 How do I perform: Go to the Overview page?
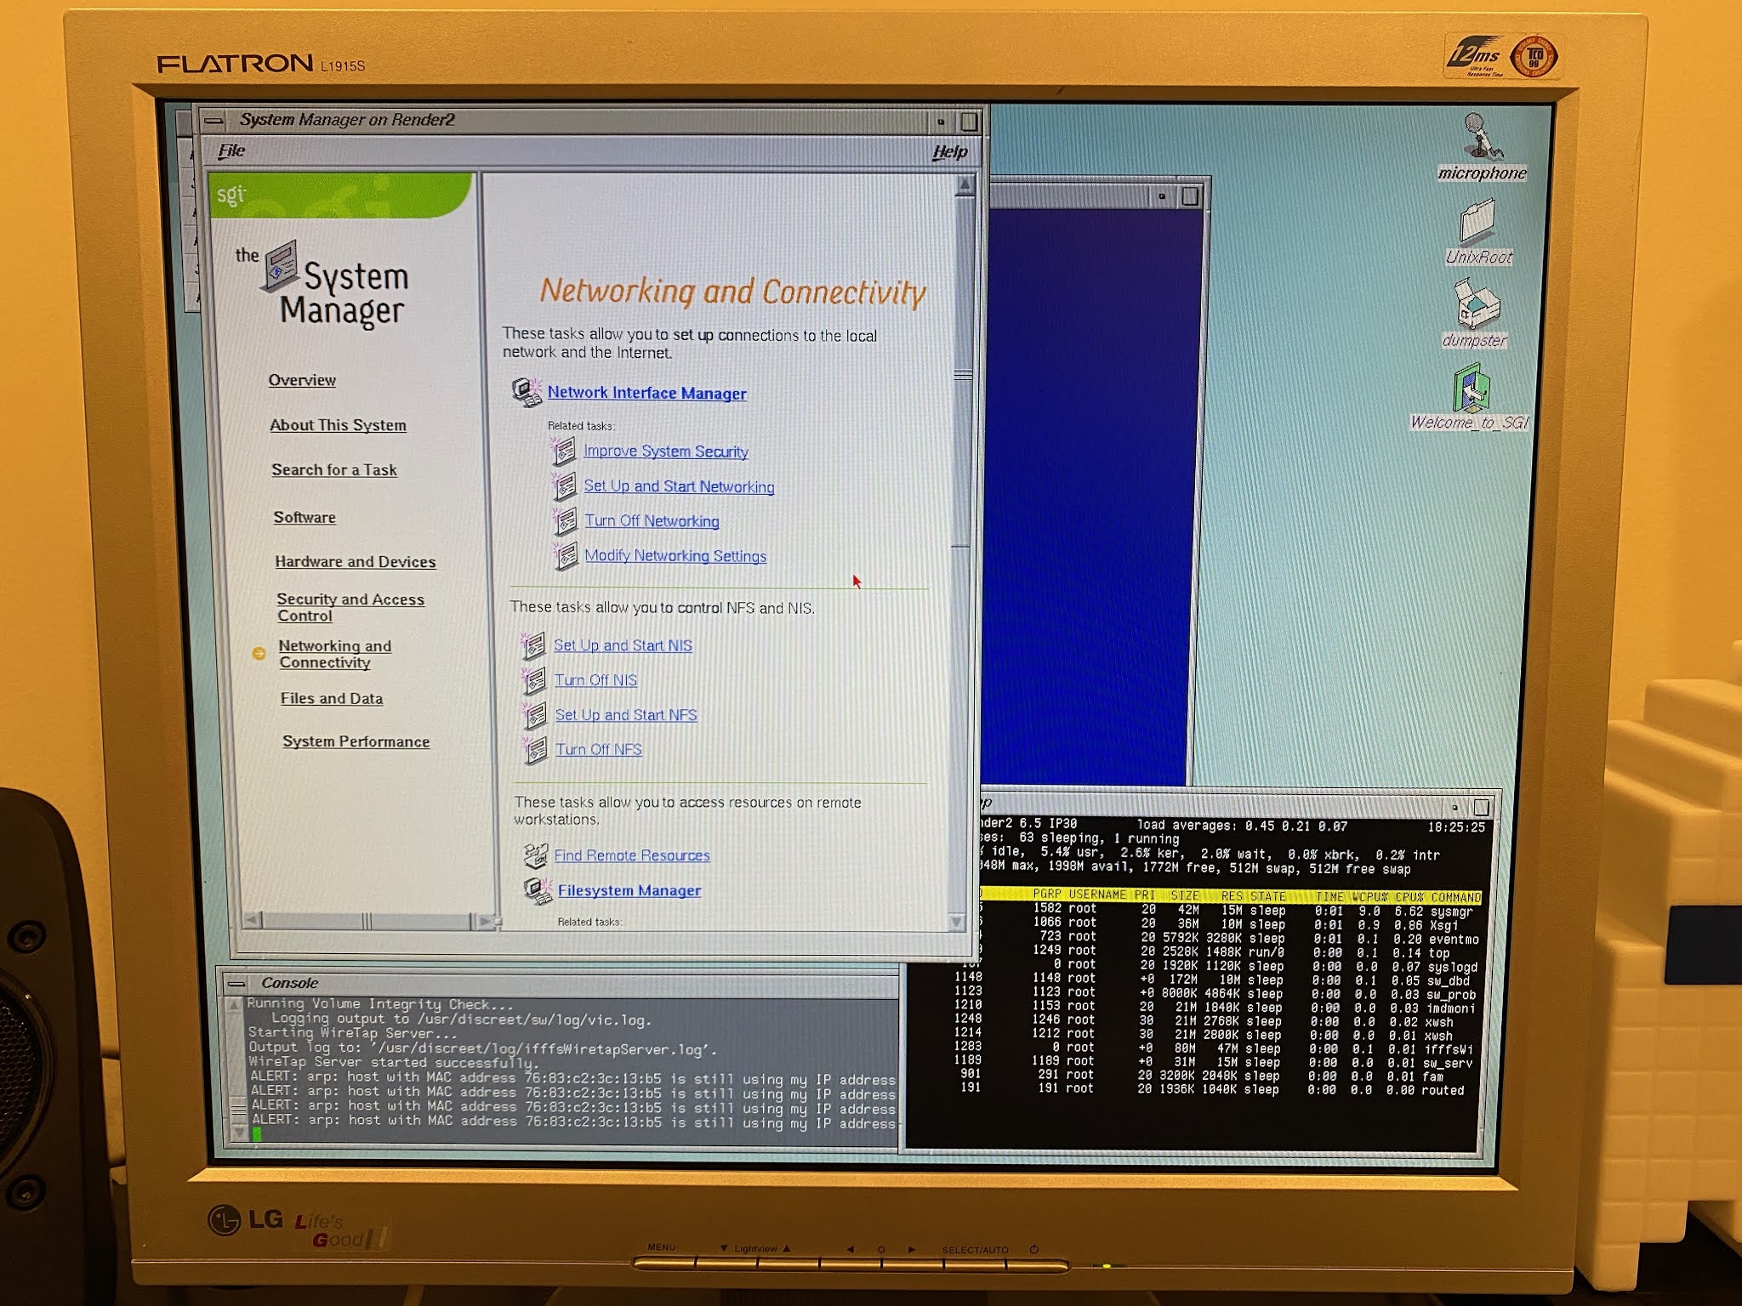(302, 380)
